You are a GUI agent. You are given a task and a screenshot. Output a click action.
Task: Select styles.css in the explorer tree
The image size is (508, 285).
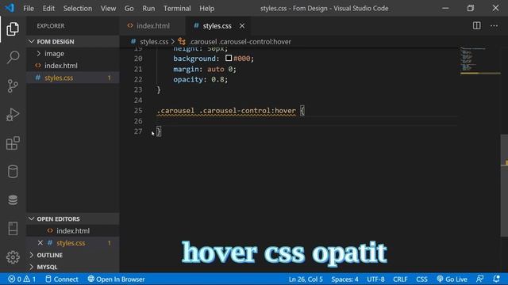pos(73,78)
